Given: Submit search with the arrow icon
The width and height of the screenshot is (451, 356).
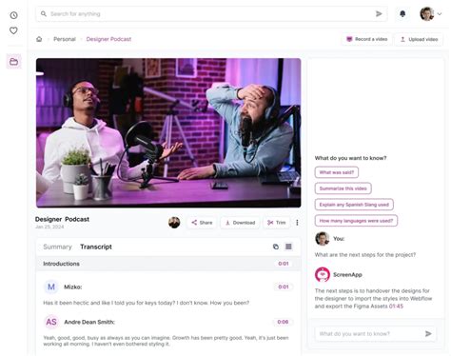Looking at the screenshot, I should coord(379,13).
